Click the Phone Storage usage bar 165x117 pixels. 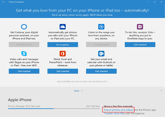coord(54,108)
